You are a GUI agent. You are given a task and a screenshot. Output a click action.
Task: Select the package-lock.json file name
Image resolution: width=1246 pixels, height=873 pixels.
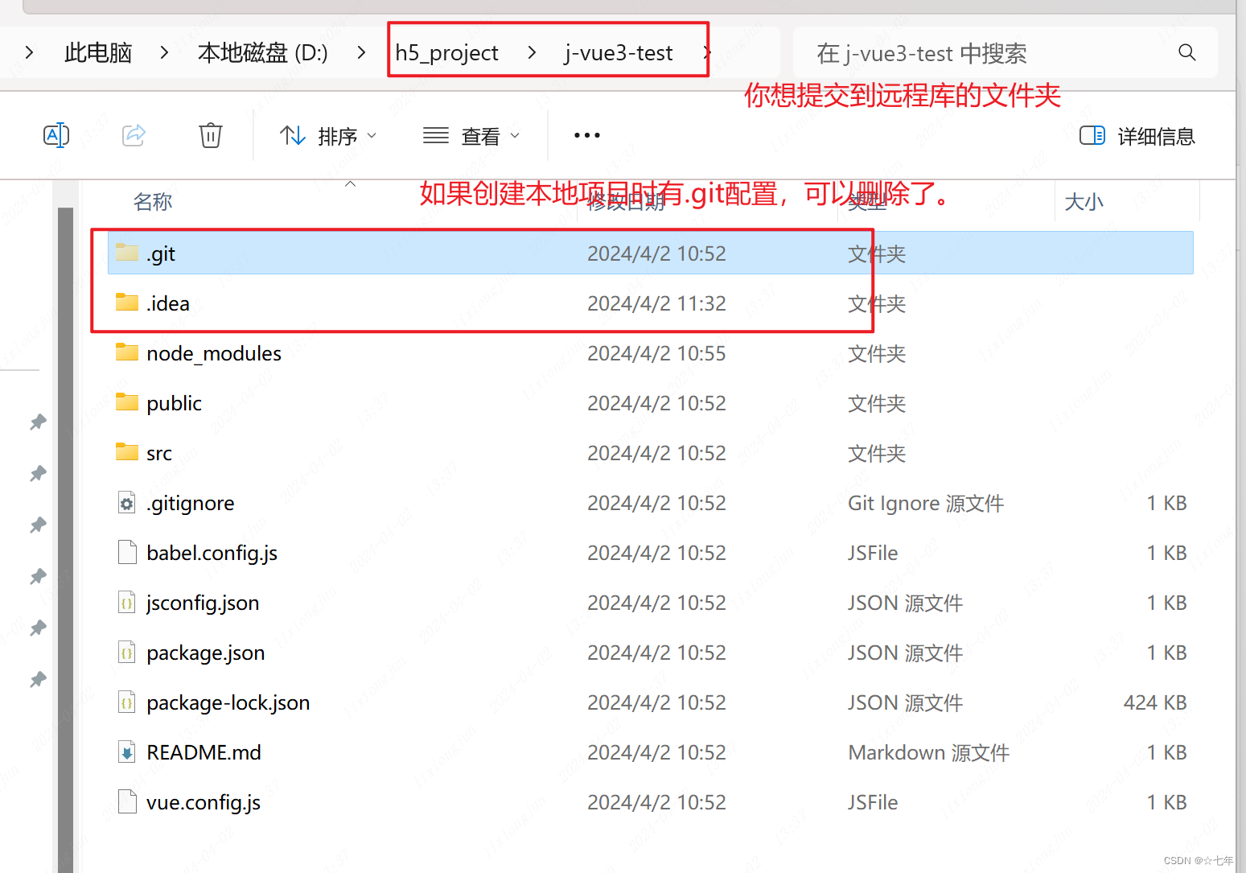tap(228, 703)
